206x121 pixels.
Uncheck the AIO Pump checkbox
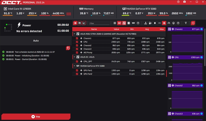tap(77, 53)
